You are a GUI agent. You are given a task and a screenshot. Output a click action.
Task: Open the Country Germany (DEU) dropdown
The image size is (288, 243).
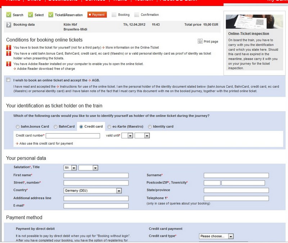pos(93,191)
